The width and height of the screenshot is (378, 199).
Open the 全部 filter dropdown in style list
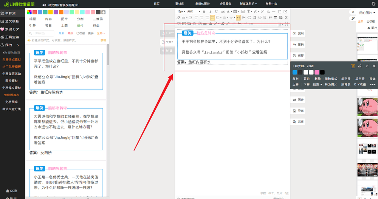pos(101,33)
